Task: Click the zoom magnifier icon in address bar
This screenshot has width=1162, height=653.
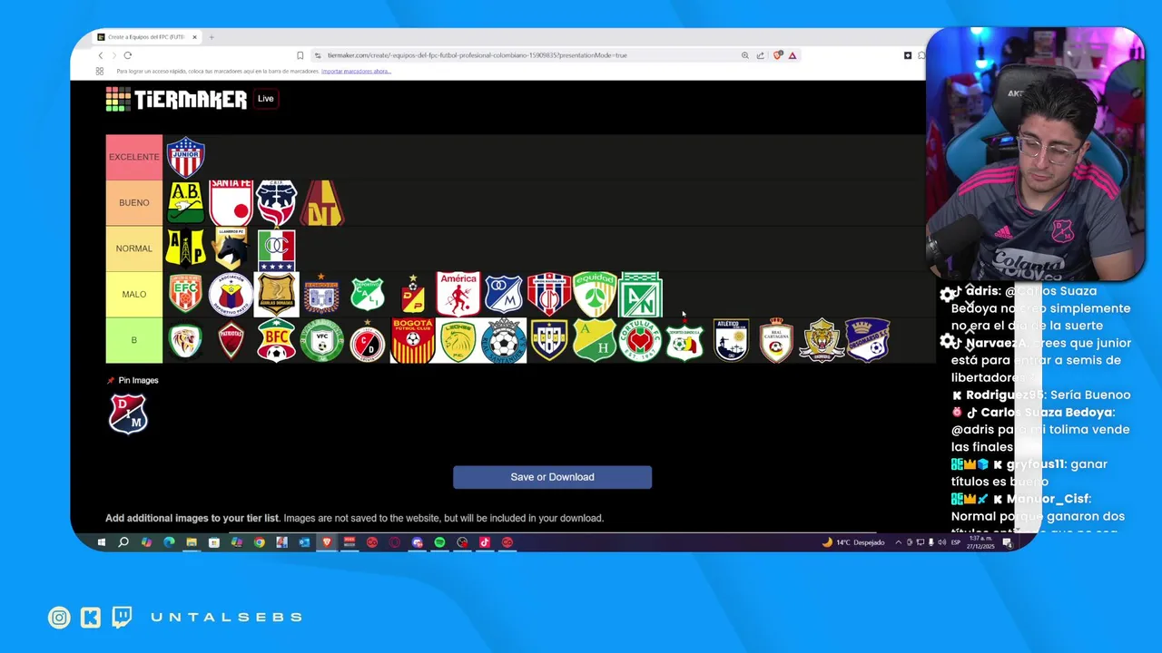Action: (745, 55)
